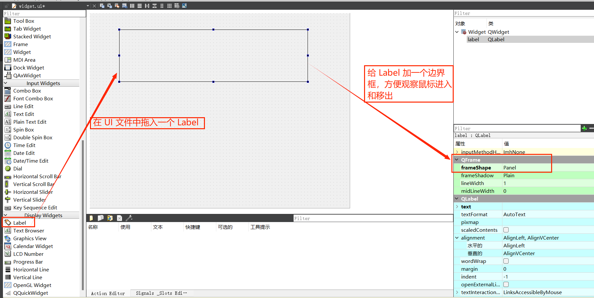Select Stacked Widget in the list

[32, 36]
